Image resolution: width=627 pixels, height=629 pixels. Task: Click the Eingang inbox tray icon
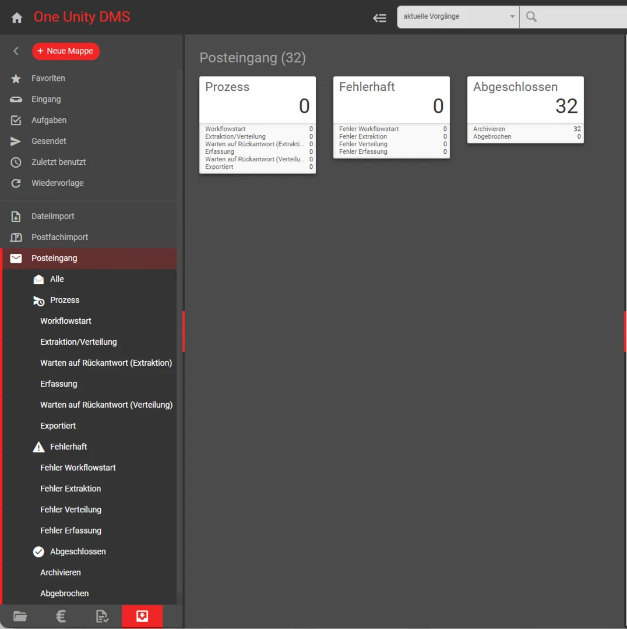(x=16, y=100)
